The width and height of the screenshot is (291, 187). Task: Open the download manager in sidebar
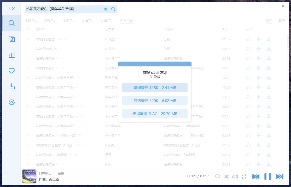pos(11,86)
